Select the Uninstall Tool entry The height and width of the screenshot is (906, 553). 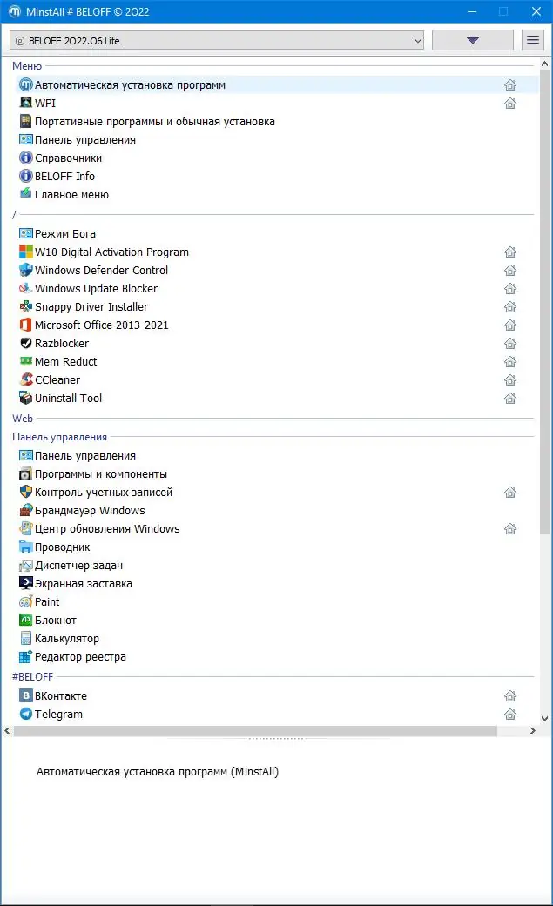coord(68,398)
